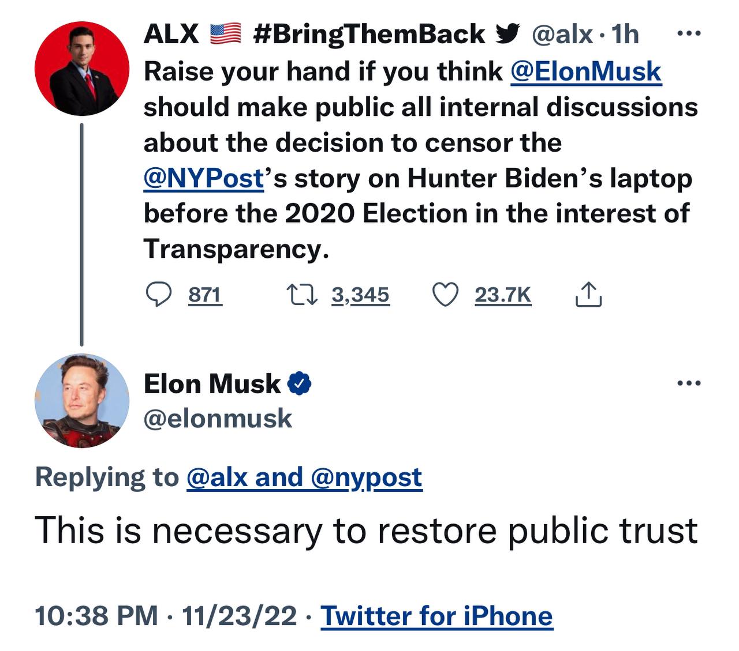Image resolution: width=739 pixels, height=651 pixels.
Task: Open the "Twitter for iPhone" source link
Action: (x=436, y=616)
